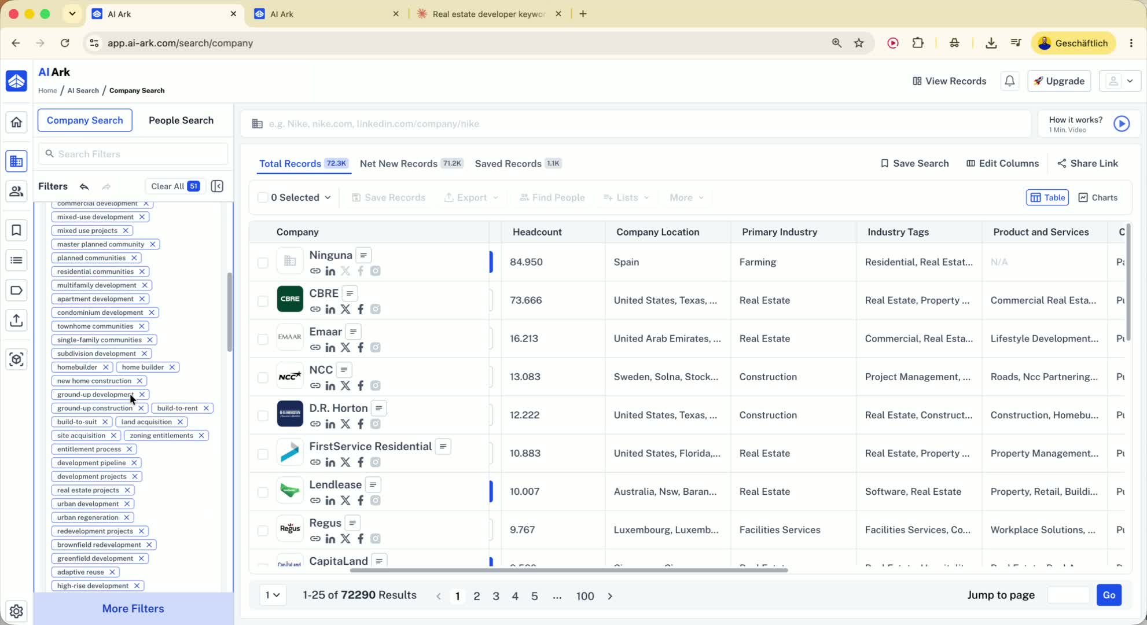This screenshot has height=625, width=1147.
Task: Switch to the Total Records tab
Action: tap(303, 164)
